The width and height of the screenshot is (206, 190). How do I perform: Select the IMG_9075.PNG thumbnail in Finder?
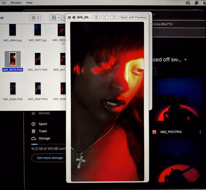click(x=37, y=59)
